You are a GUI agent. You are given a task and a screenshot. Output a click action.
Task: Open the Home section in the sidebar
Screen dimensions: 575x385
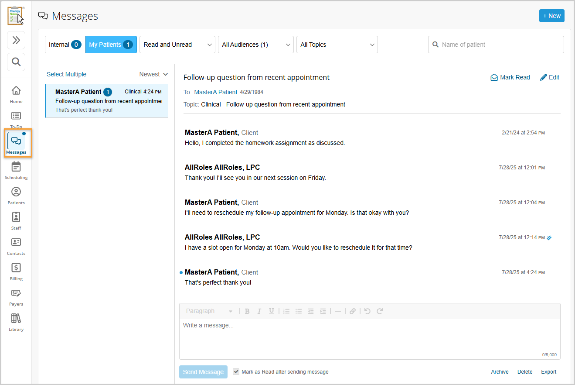tap(16, 93)
